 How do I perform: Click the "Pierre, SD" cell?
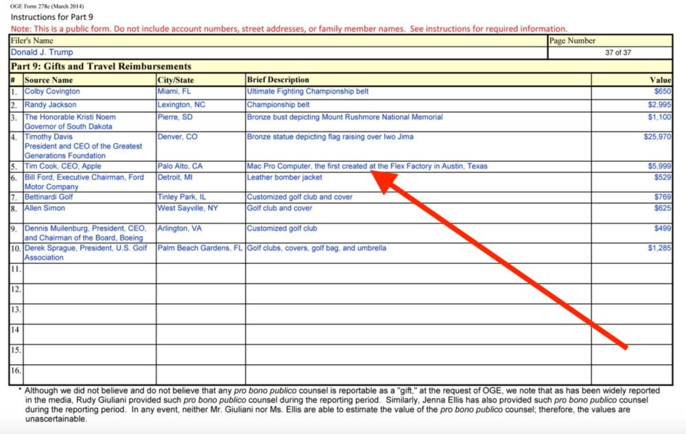[x=175, y=117]
